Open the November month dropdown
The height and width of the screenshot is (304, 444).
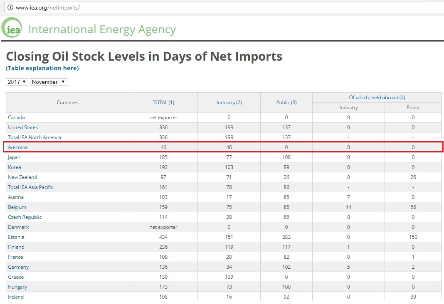coord(48,82)
